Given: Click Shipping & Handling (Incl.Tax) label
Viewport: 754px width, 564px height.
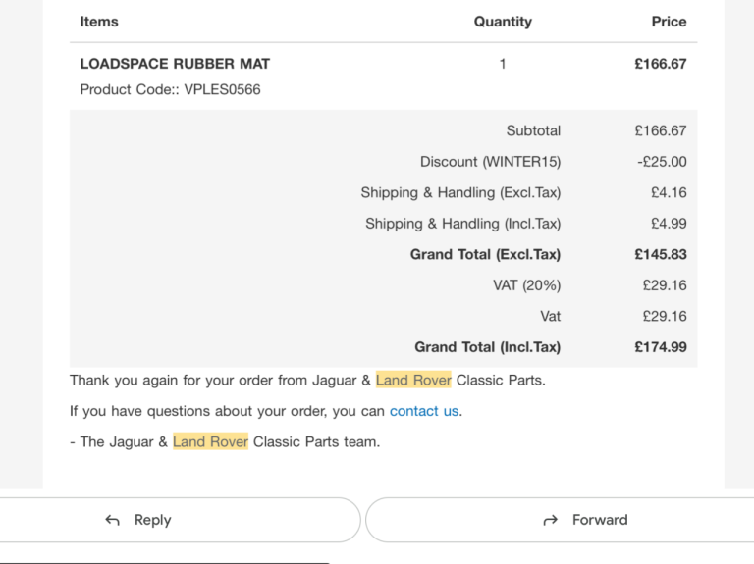Looking at the screenshot, I should pyautogui.click(x=463, y=224).
